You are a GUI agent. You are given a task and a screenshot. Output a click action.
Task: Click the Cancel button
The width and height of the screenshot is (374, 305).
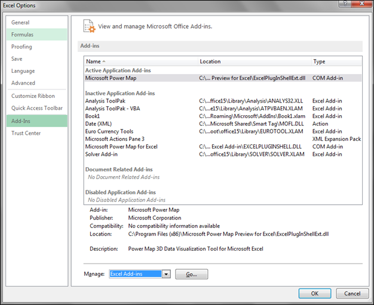[352, 294]
